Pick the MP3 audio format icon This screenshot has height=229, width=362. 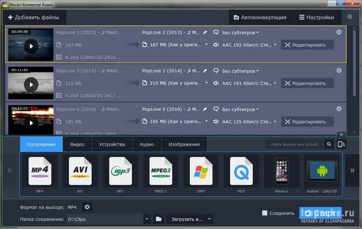(x=120, y=171)
